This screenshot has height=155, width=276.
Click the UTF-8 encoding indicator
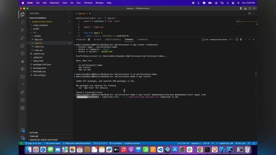[206, 143]
